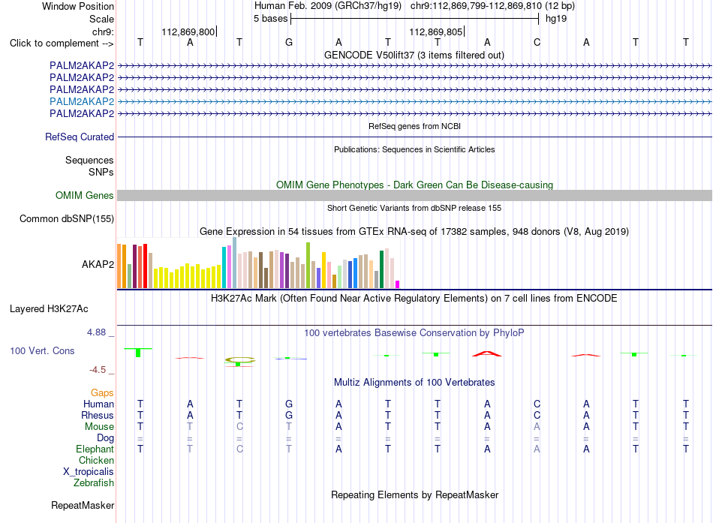
Task: Open the OMIM Genes track label
Action: click(x=85, y=196)
